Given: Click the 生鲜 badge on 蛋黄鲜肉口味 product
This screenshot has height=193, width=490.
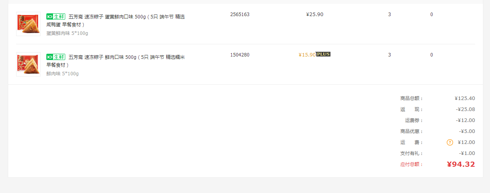Looking at the screenshot, I should click(56, 16).
